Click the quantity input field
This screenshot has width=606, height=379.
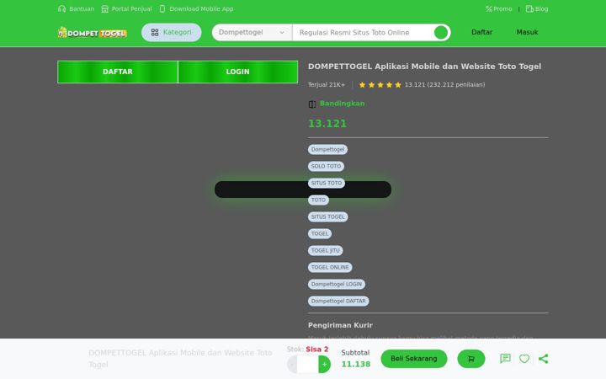pyautogui.click(x=308, y=365)
